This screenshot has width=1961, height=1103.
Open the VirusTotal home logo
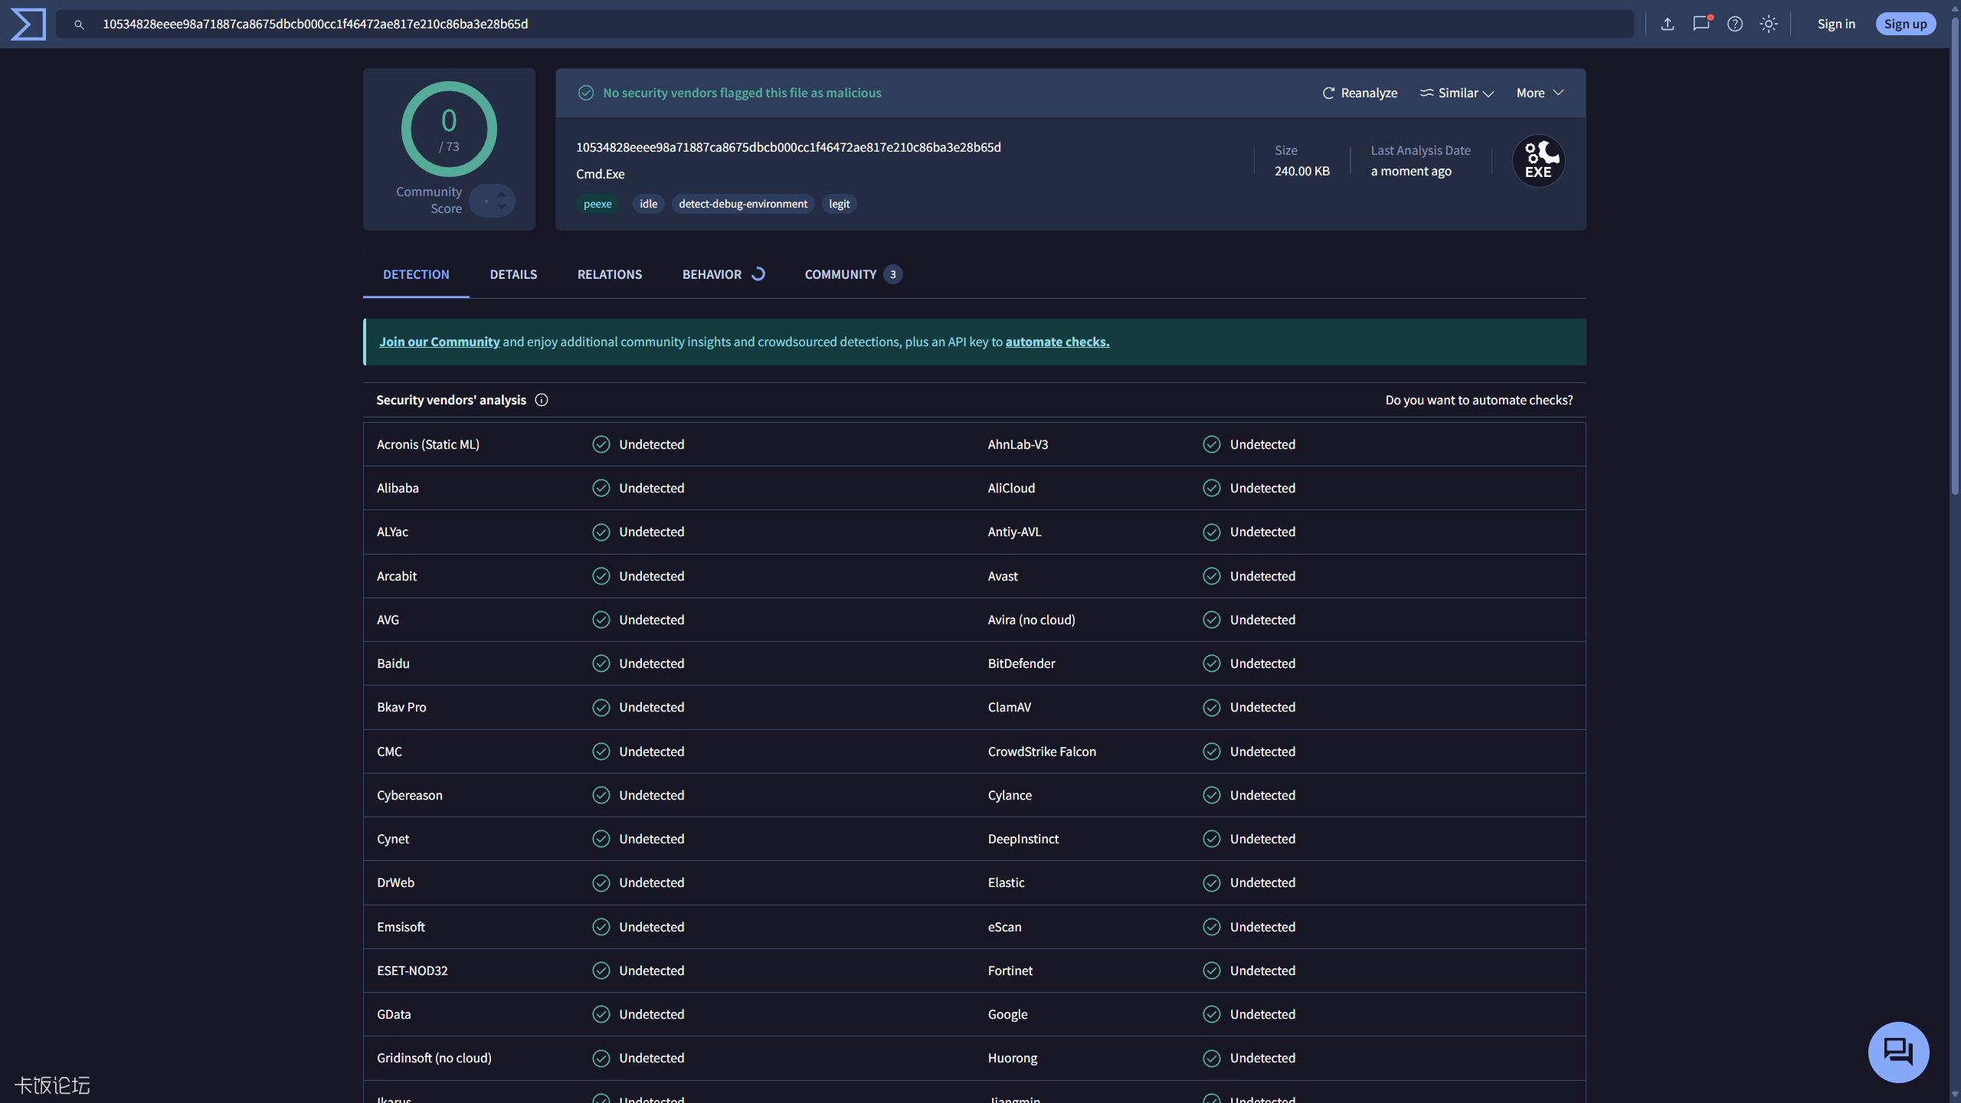28,24
